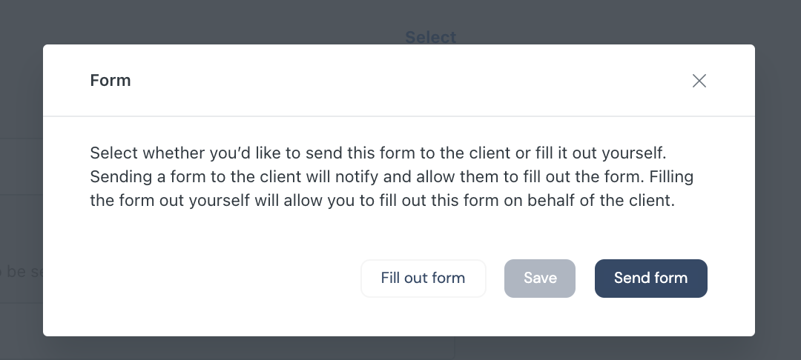The width and height of the screenshot is (801, 360).
Task: Choose Fill out form option
Action: (x=423, y=279)
